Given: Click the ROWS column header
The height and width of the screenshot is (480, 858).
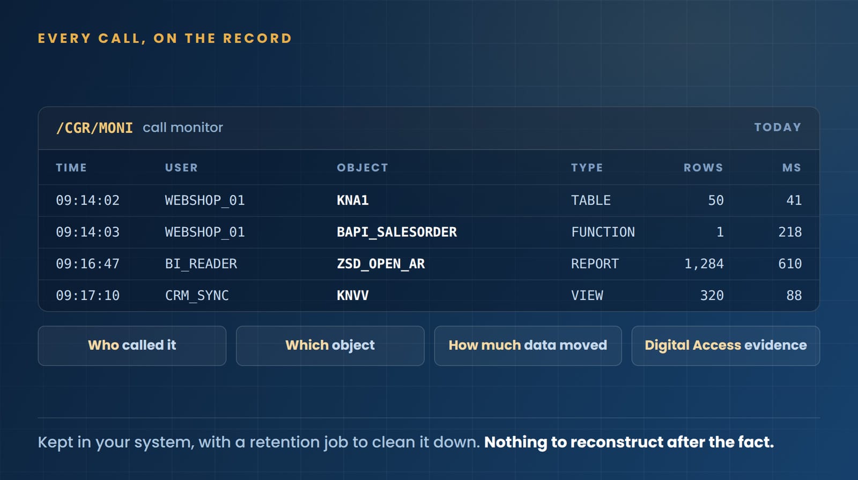Looking at the screenshot, I should pyautogui.click(x=704, y=168).
